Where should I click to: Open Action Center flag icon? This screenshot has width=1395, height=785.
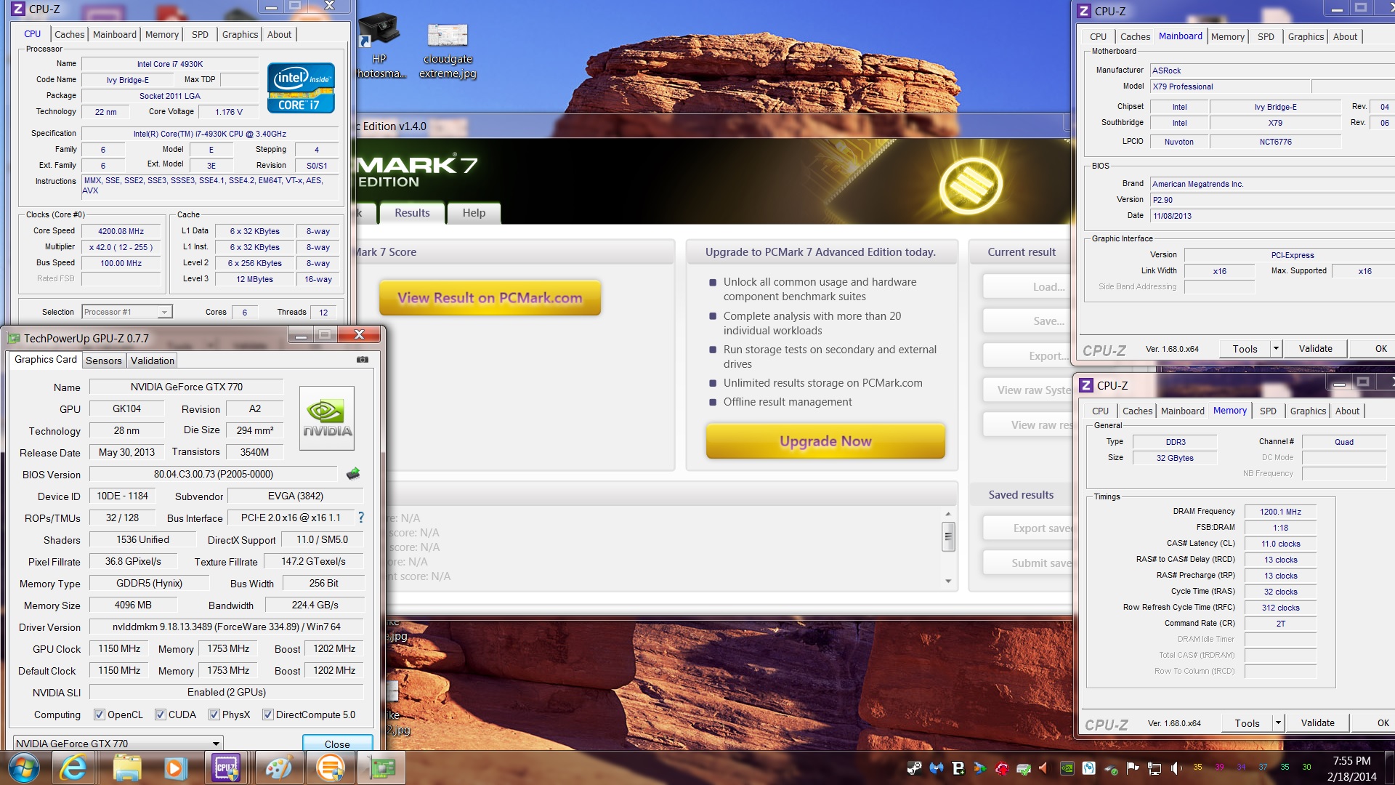point(1133,768)
